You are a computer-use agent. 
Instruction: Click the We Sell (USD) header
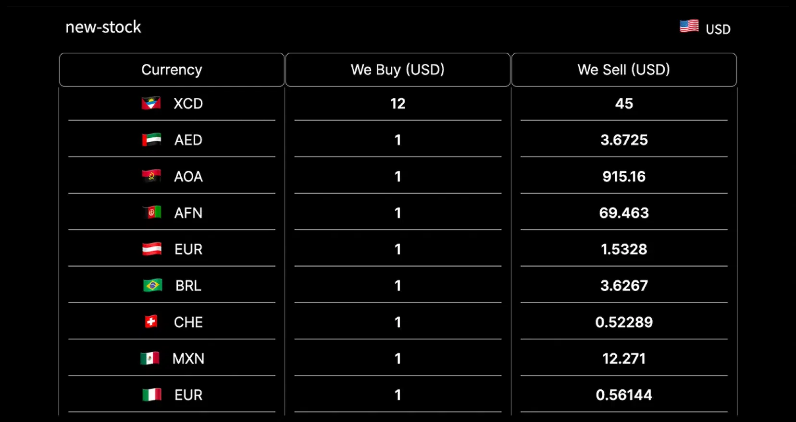coord(623,70)
